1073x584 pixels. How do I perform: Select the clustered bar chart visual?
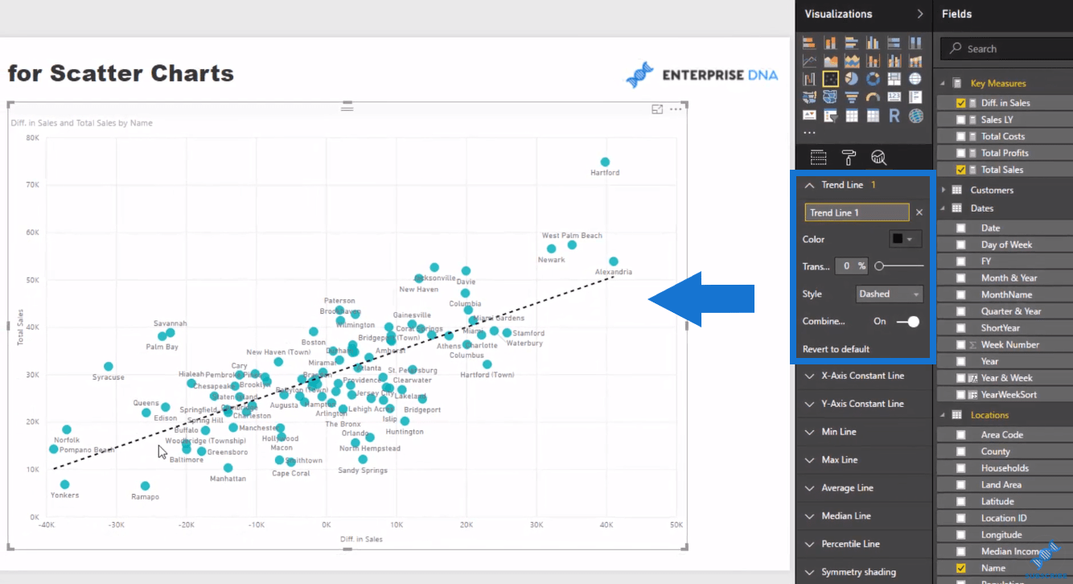852,43
